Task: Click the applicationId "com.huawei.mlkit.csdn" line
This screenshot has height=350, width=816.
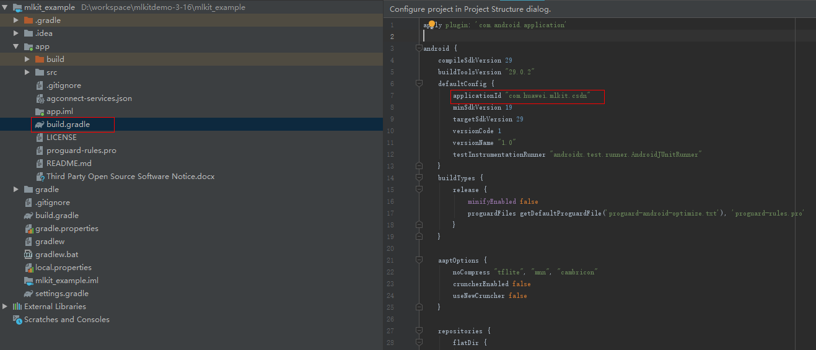Action: [x=522, y=95]
